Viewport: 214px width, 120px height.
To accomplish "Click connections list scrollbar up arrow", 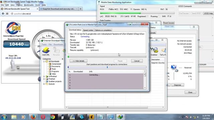I will (145, 71).
